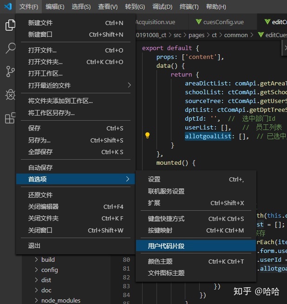The image size is (287, 304).
Task: Open the Debug view icon
Action: [10, 95]
